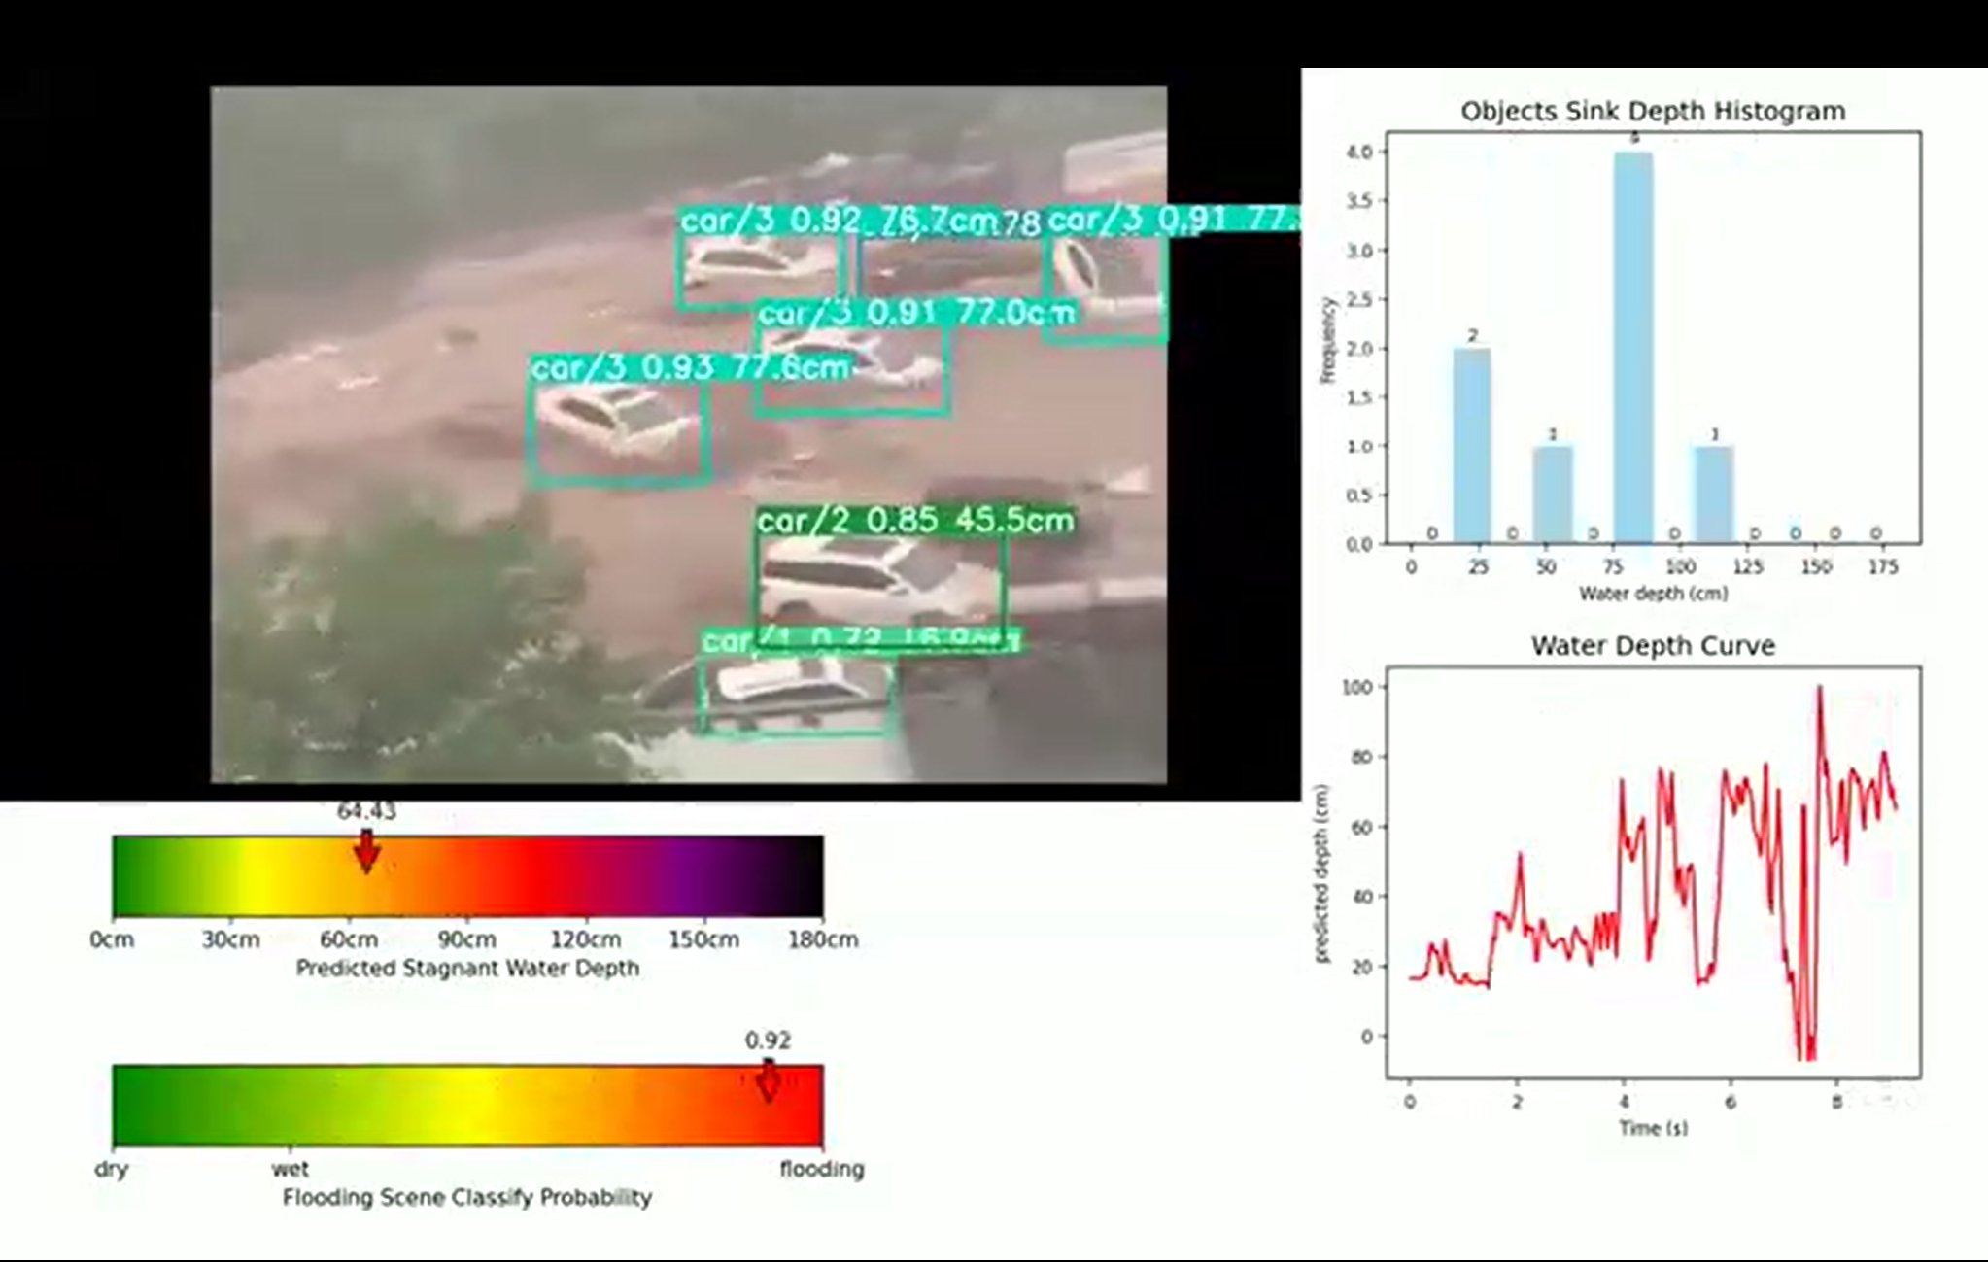Click the 'dry' label under probability bar

(111, 1169)
